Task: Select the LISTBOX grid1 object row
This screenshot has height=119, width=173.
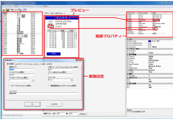Action: click(x=146, y=32)
